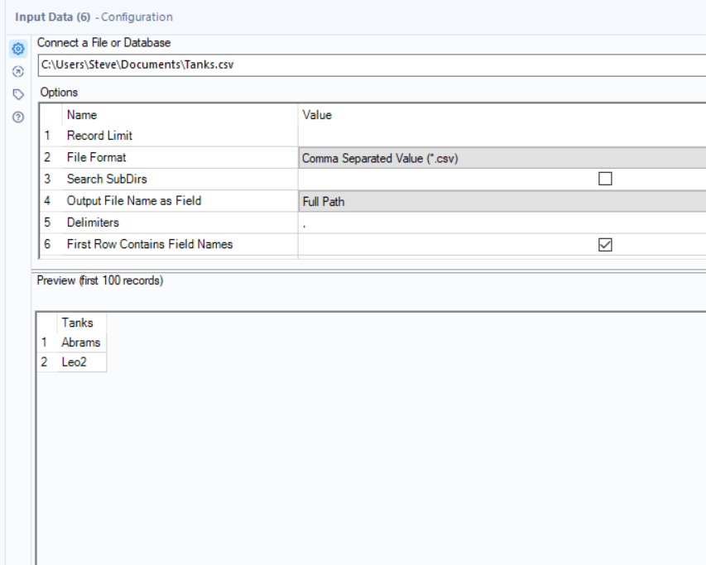Image resolution: width=706 pixels, height=565 pixels.
Task: Select the Record Limit option row
Action: coord(99,136)
